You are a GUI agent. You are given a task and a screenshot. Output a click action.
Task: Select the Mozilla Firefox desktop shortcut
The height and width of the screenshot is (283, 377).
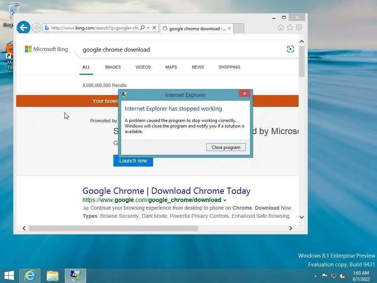pos(9,56)
